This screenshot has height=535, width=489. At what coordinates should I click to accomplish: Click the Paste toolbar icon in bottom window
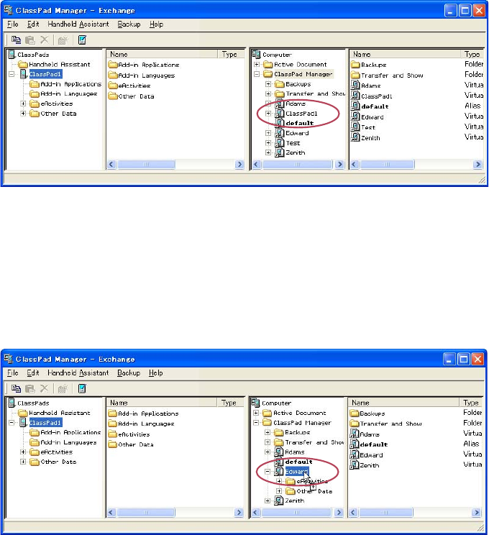[x=30, y=388]
